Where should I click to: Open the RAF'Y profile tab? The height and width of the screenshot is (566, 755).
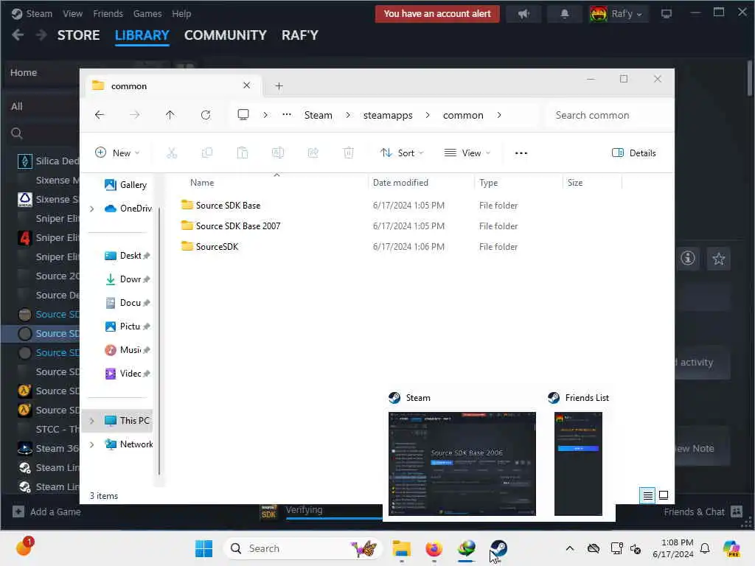point(299,35)
